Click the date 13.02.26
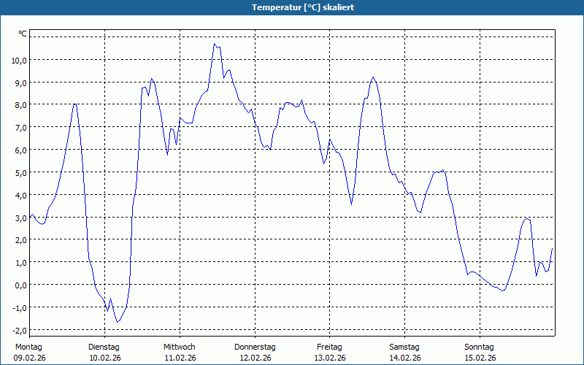This screenshot has height=365, width=584. click(330, 358)
